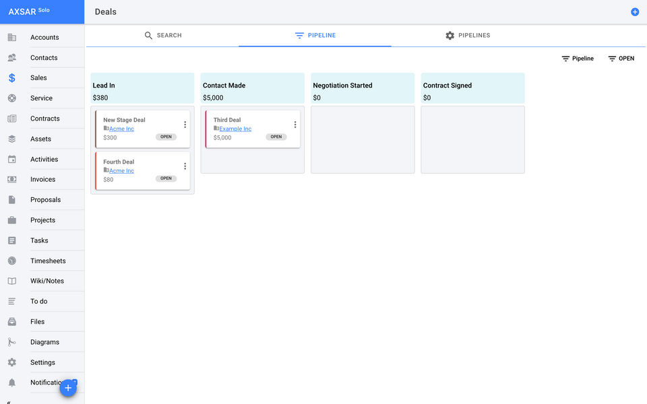The width and height of the screenshot is (647, 404).
Task: Open Diagrams via its sidebar icon
Action: coord(12,342)
